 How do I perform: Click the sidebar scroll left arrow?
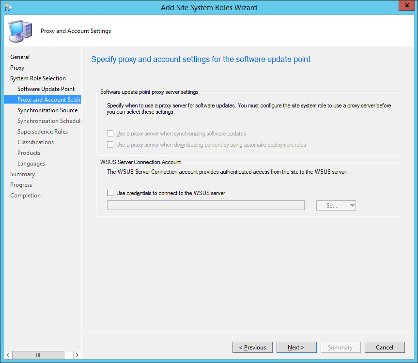pyautogui.click(x=8, y=355)
